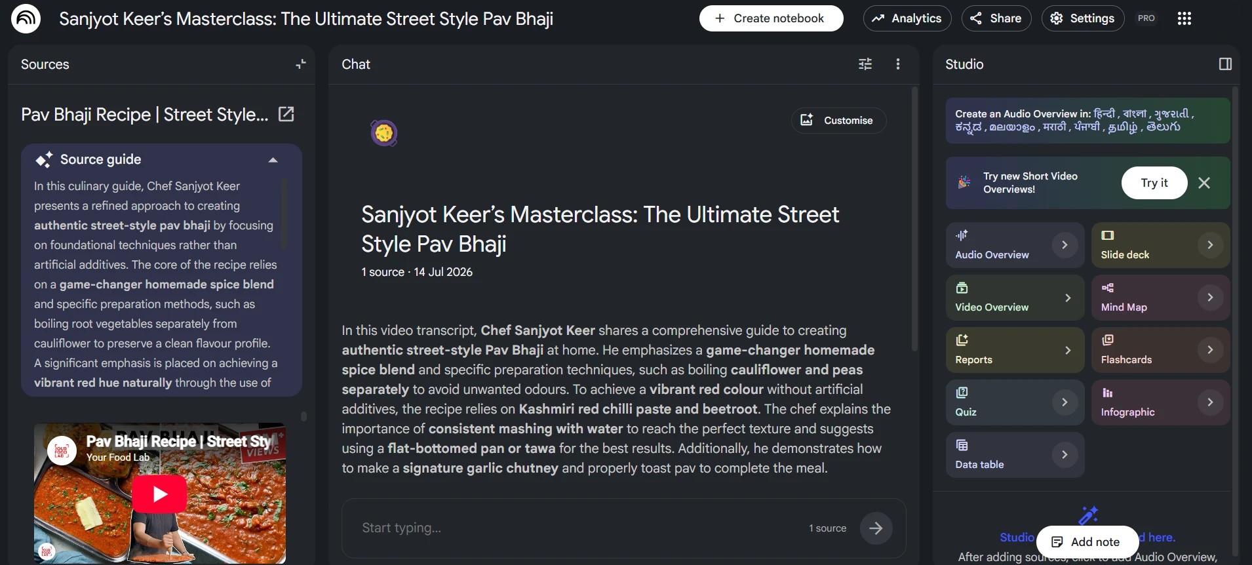Click the magic wand Studio icon

pyautogui.click(x=1088, y=515)
